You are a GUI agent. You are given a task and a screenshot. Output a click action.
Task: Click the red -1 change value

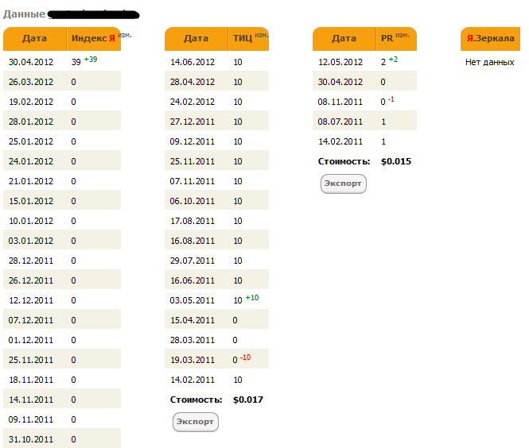click(391, 99)
